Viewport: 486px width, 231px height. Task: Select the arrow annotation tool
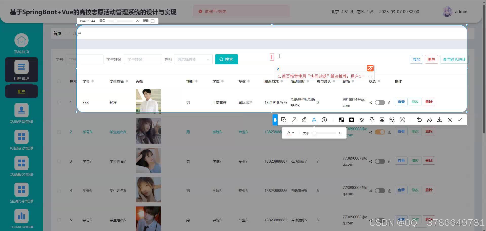pos(294,120)
